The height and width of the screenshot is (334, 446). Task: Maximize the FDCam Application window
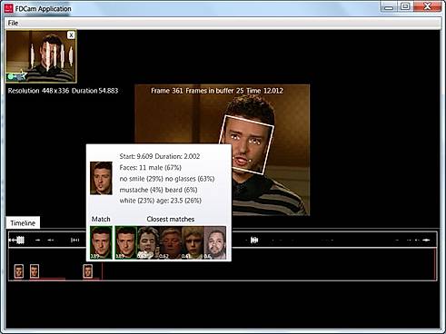coord(405,6)
